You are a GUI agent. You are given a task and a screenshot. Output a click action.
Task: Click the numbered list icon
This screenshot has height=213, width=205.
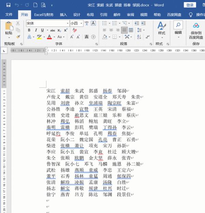click(x=115, y=23)
